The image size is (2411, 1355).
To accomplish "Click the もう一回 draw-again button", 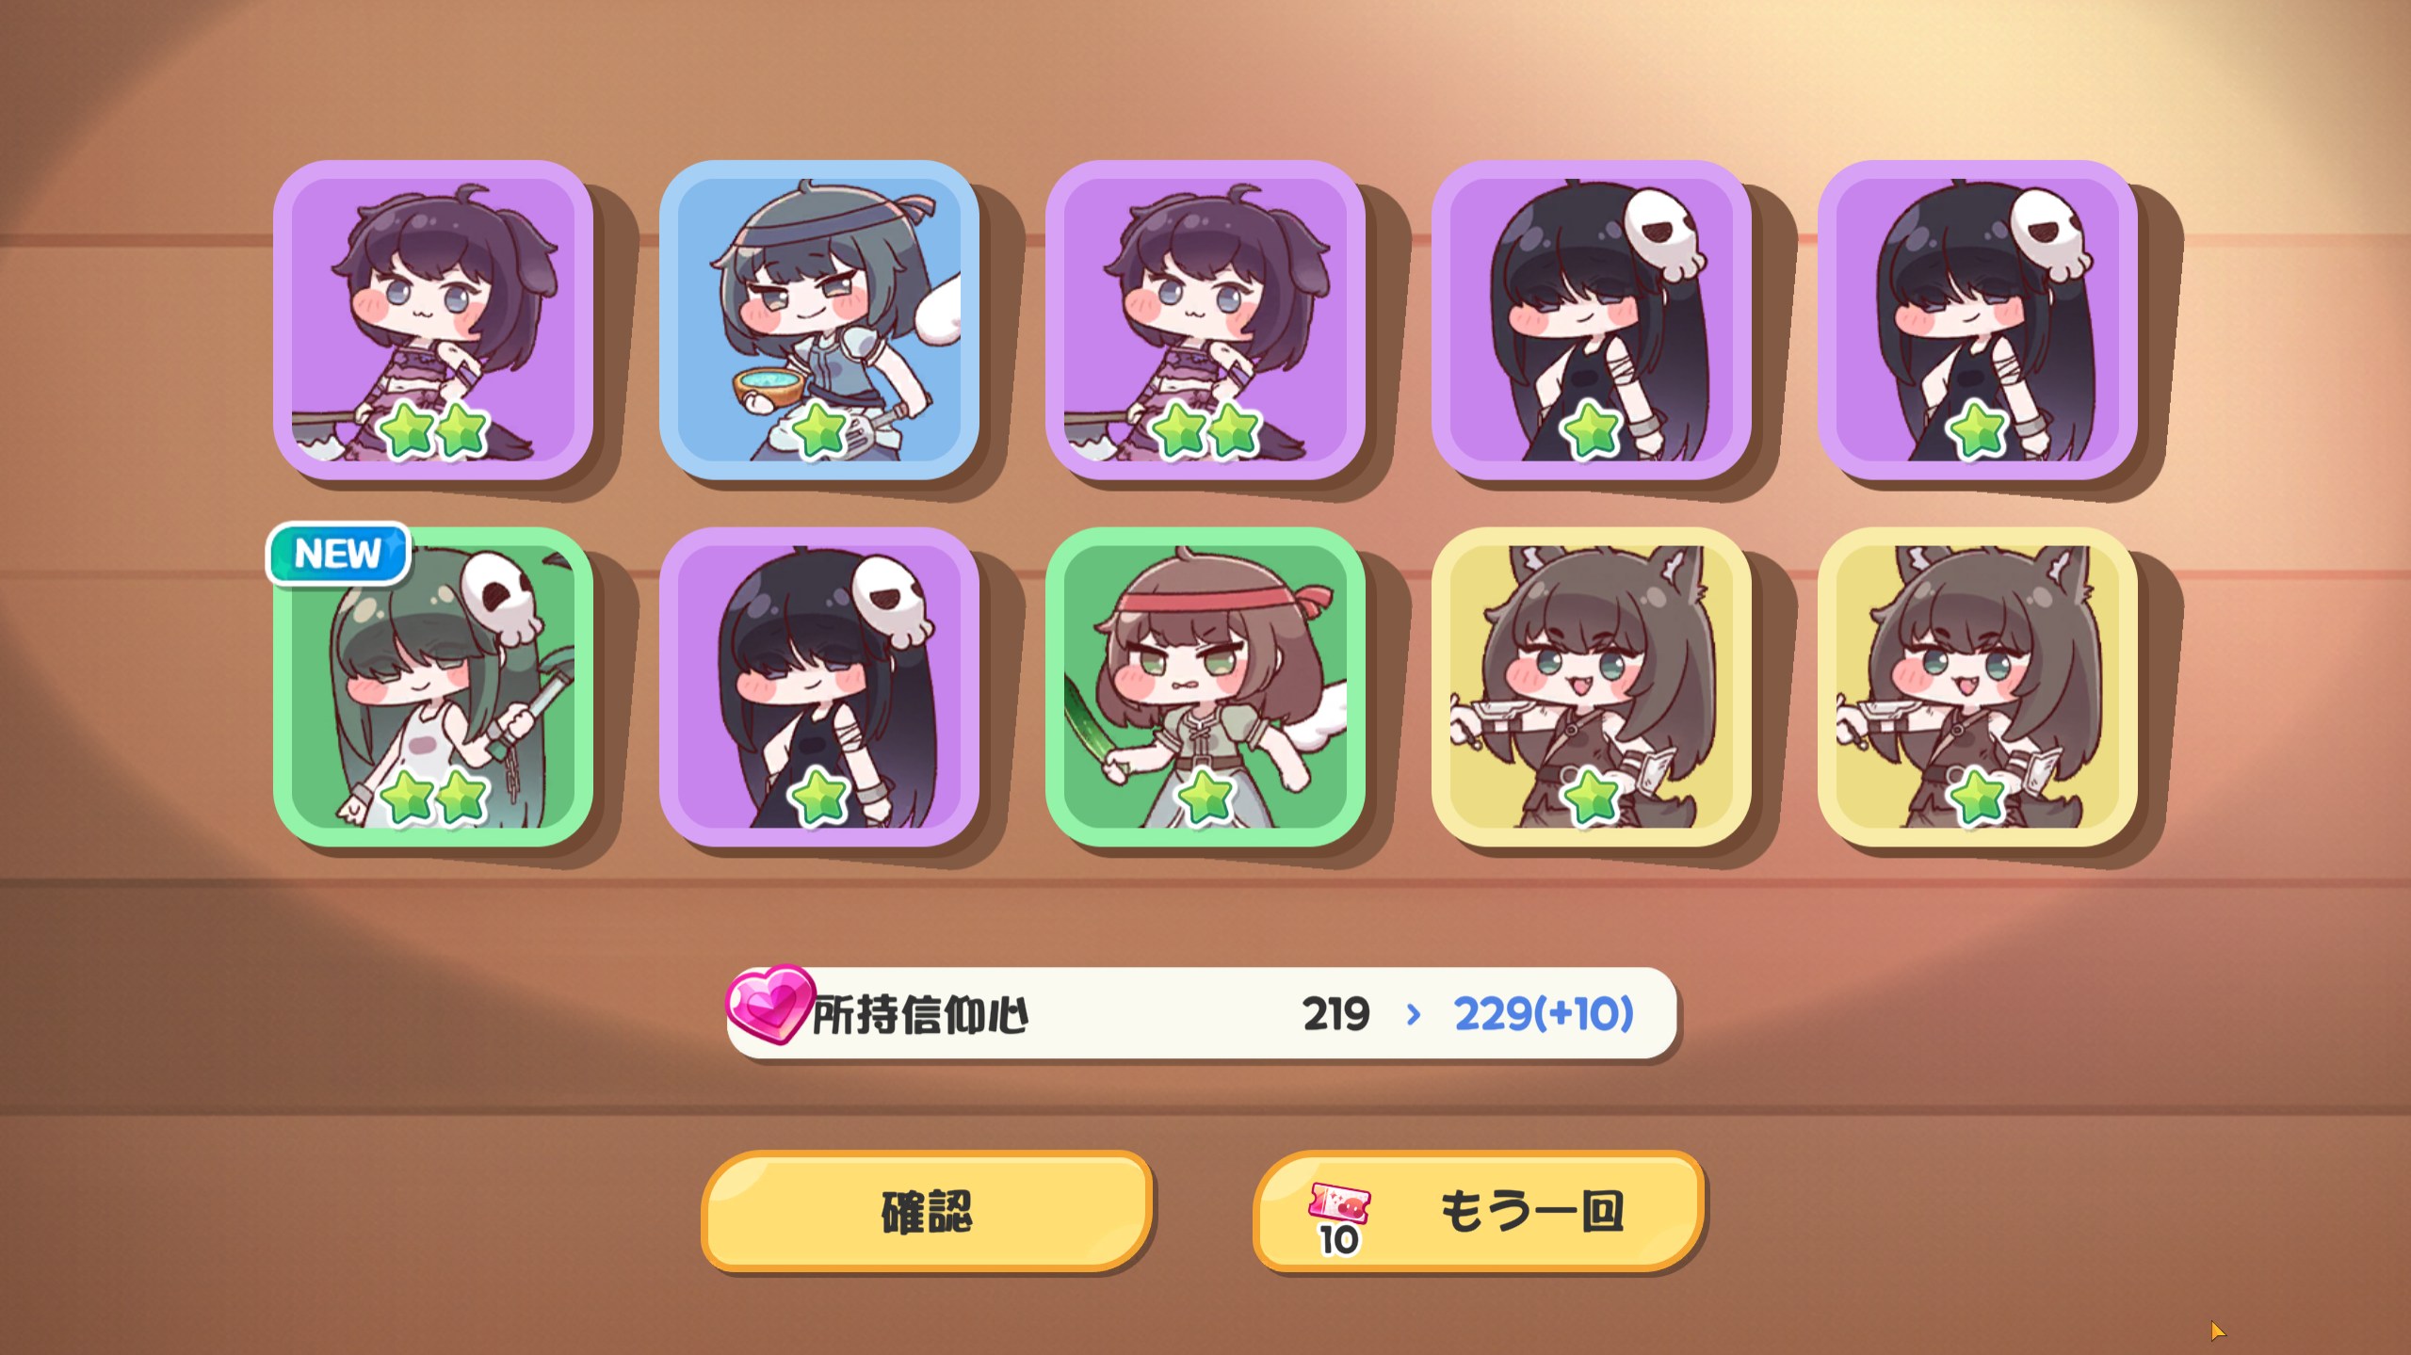I will point(1479,1211).
